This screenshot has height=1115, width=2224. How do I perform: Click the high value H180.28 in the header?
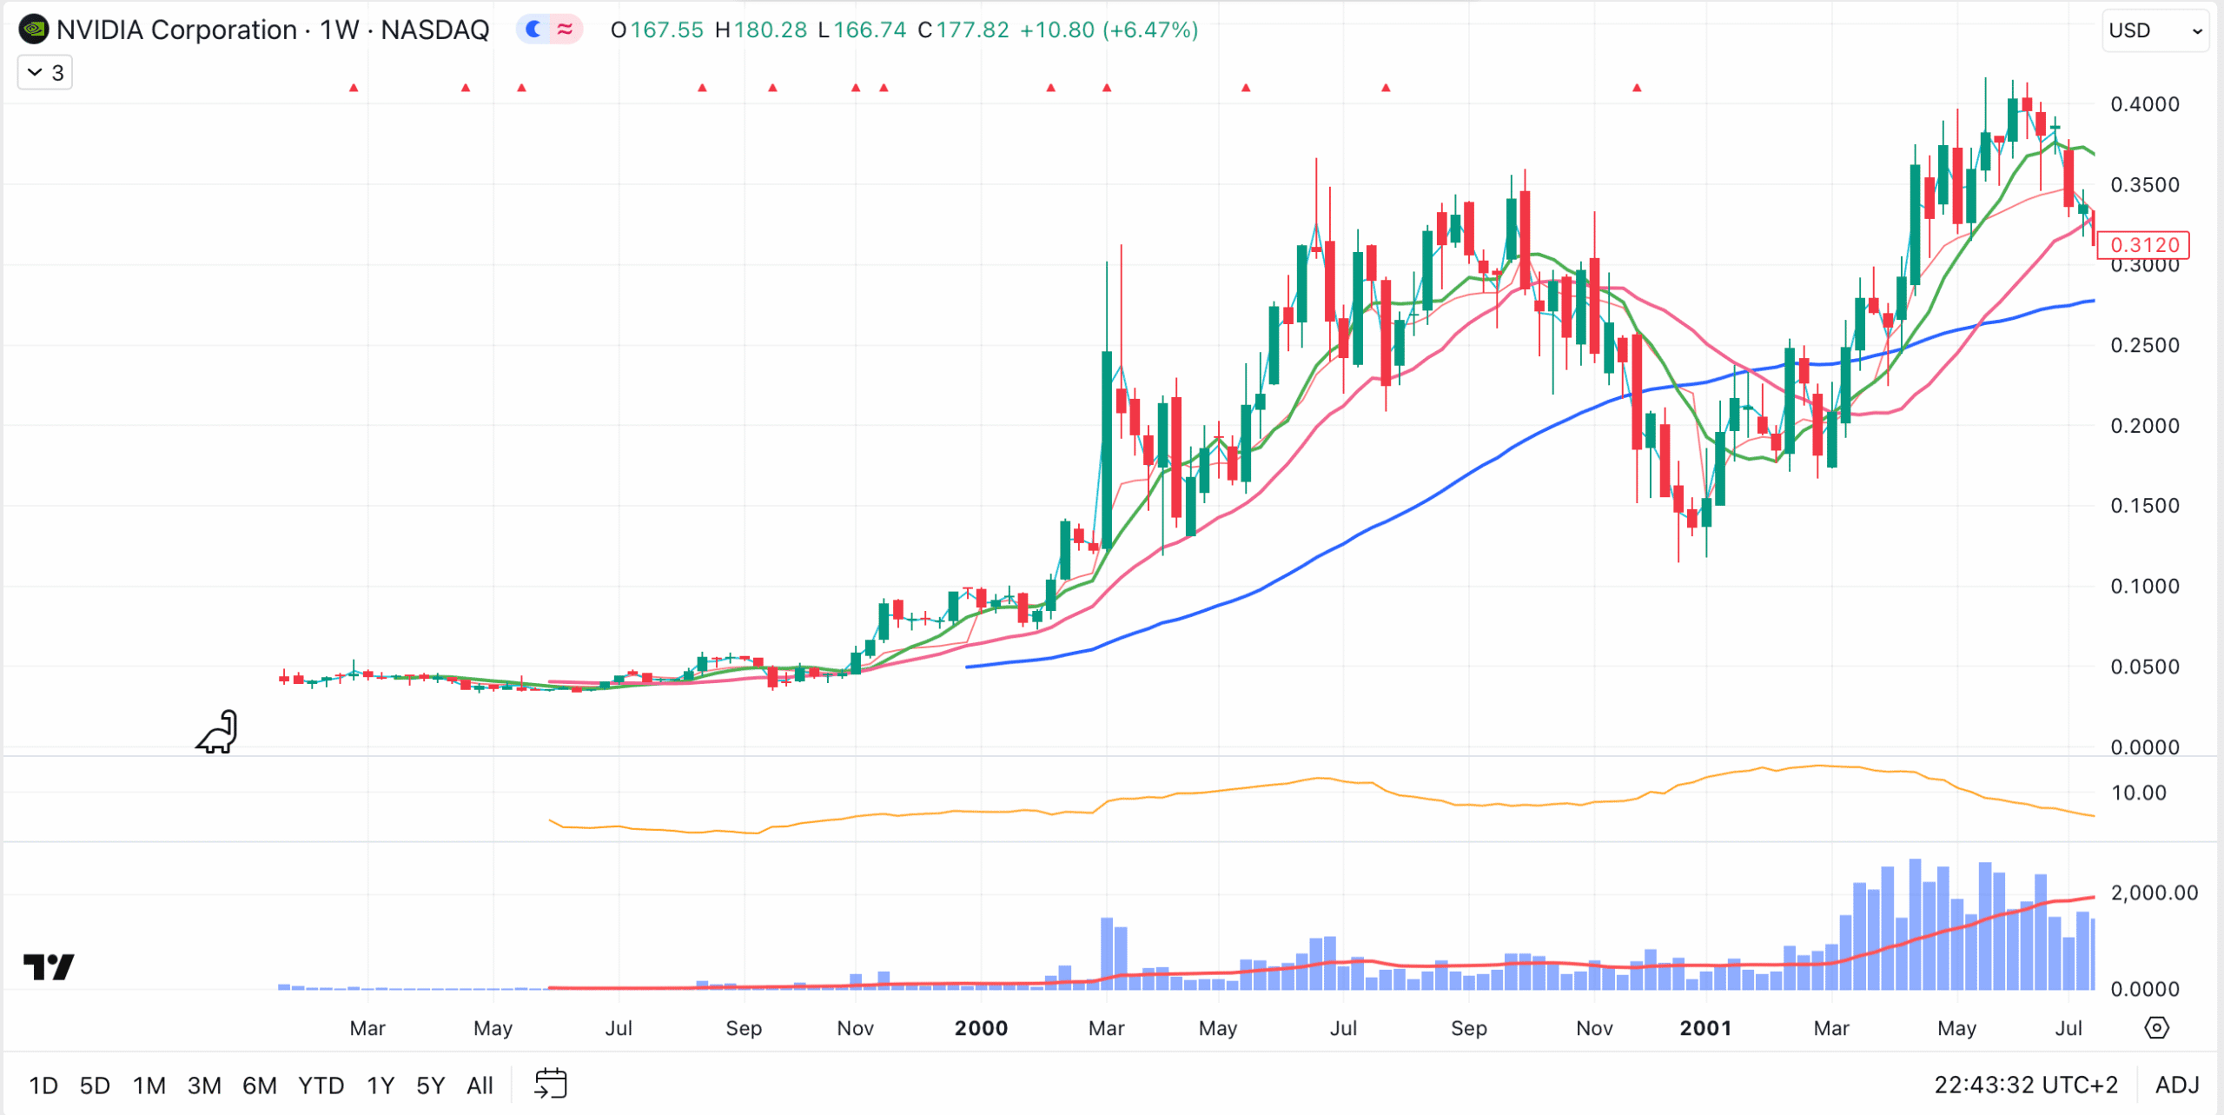point(761,30)
